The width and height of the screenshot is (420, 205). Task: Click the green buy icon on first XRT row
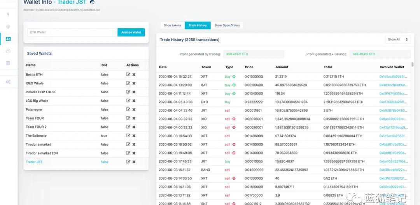point(234,76)
